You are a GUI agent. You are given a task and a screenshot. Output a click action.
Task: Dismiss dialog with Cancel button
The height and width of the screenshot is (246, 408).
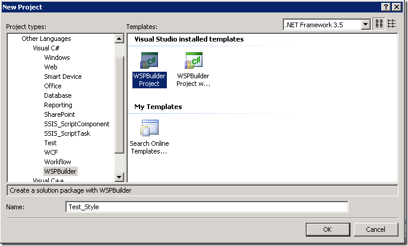(x=375, y=229)
